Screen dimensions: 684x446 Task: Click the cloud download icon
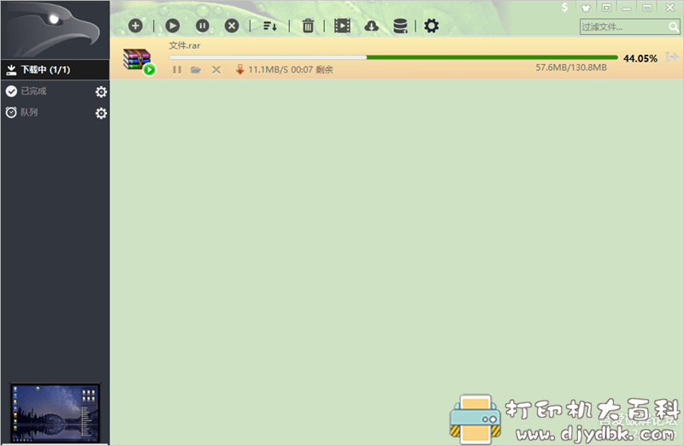pos(371,26)
